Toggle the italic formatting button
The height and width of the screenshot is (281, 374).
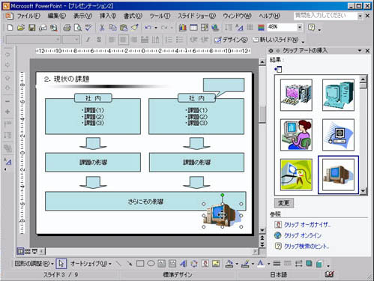pyautogui.click(x=88, y=40)
